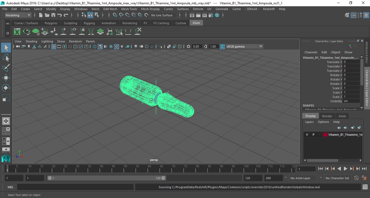Click the Translate X value field
370x198 pixels.
click(351, 62)
